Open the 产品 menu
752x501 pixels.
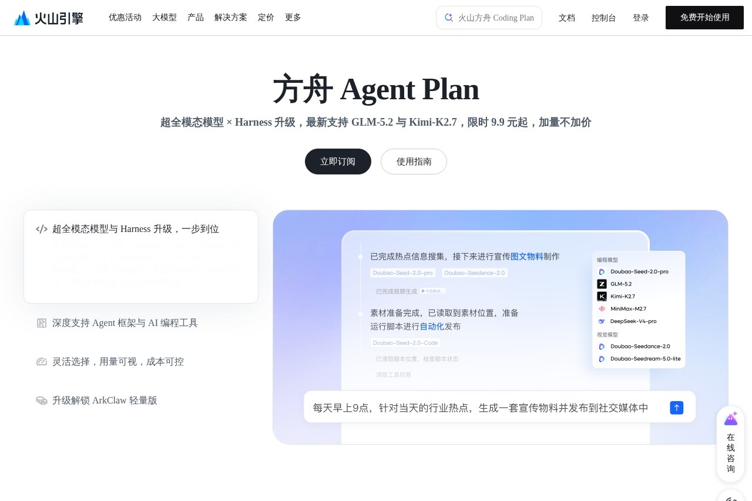pos(196,18)
